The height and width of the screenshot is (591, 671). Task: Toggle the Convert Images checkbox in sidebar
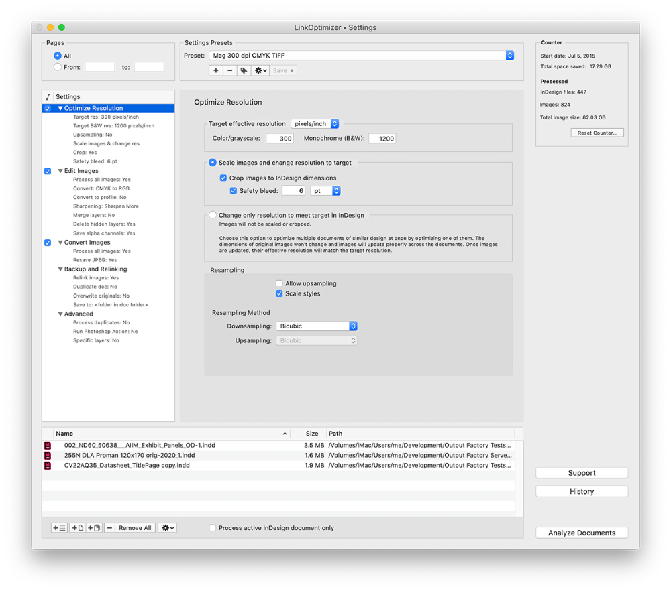(x=48, y=243)
